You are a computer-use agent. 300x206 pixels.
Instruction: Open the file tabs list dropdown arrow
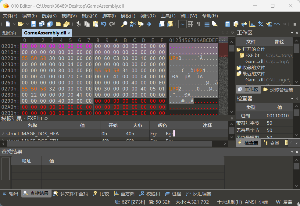point(232,33)
